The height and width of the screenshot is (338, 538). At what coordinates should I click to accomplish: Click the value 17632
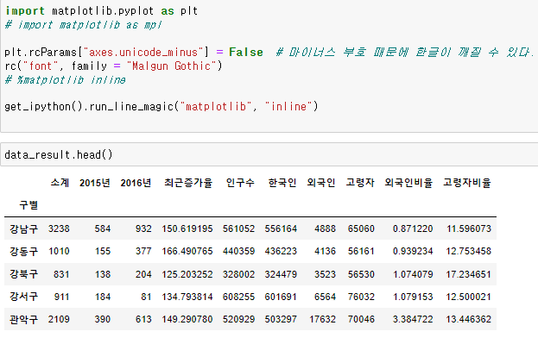click(322, 319)
